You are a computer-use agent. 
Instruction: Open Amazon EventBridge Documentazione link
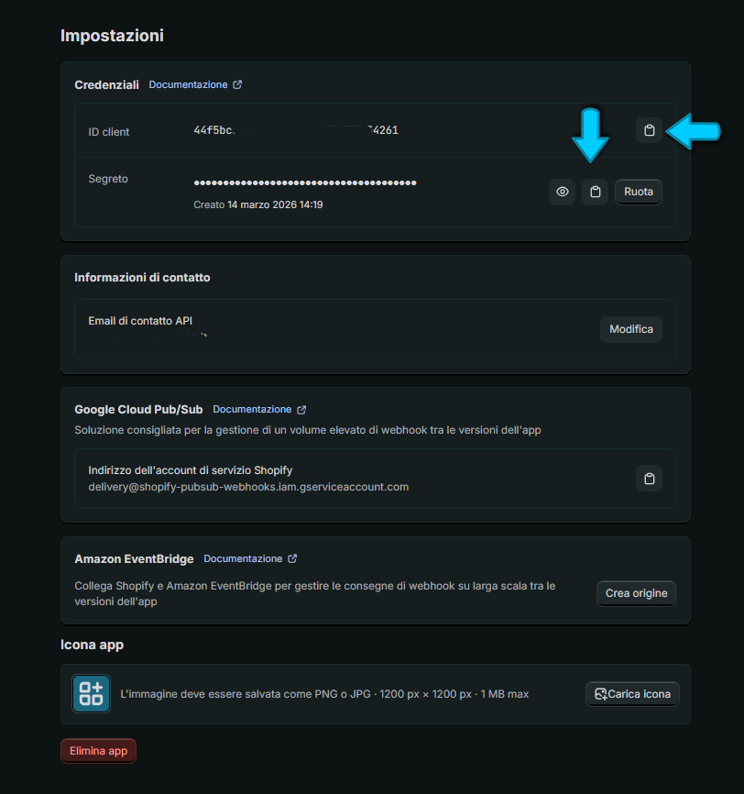coord(243,558)
